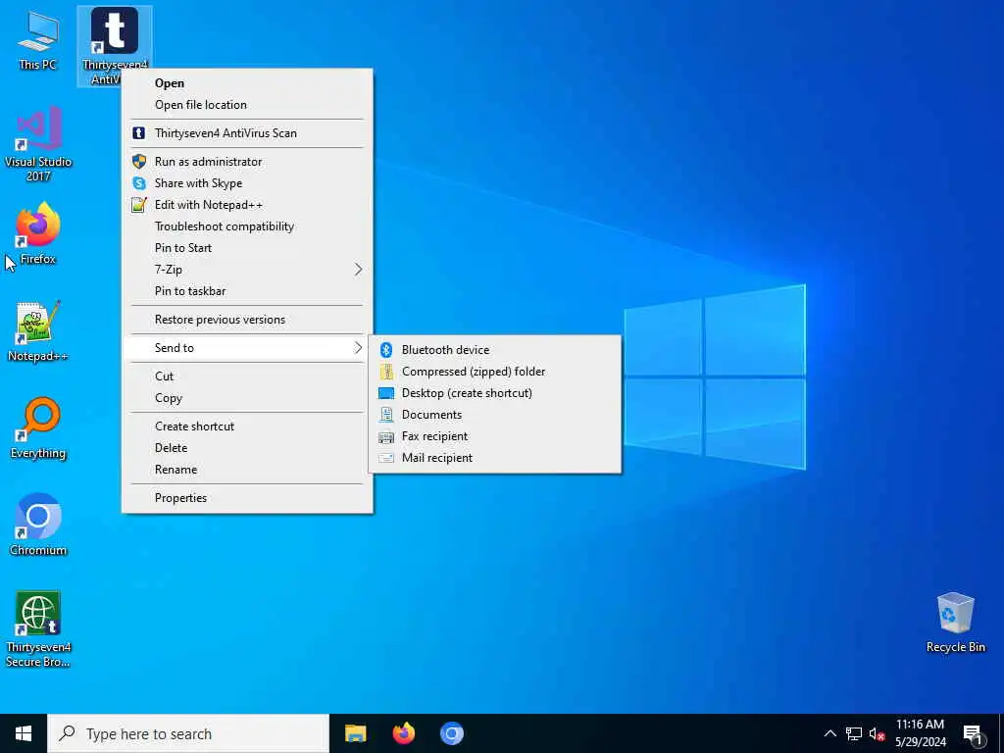Open notification center icon

click(x=973, y=733)
